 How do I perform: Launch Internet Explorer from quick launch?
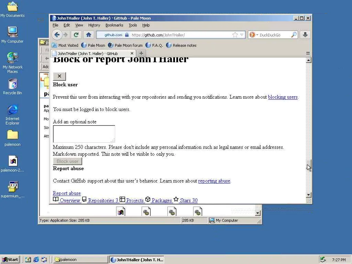[36, 260]
